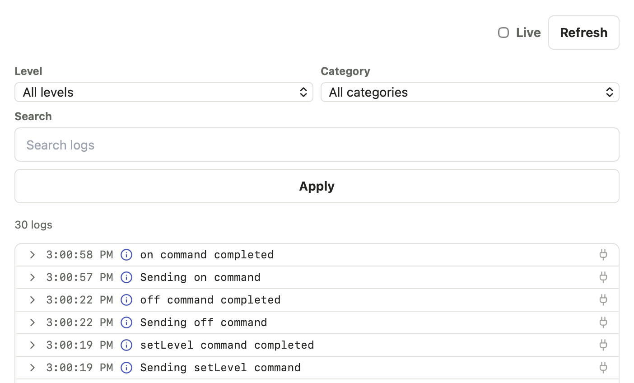This screenshot has width=634, height=383.
Task: Click the Refresh button
Action: [584, 33]
